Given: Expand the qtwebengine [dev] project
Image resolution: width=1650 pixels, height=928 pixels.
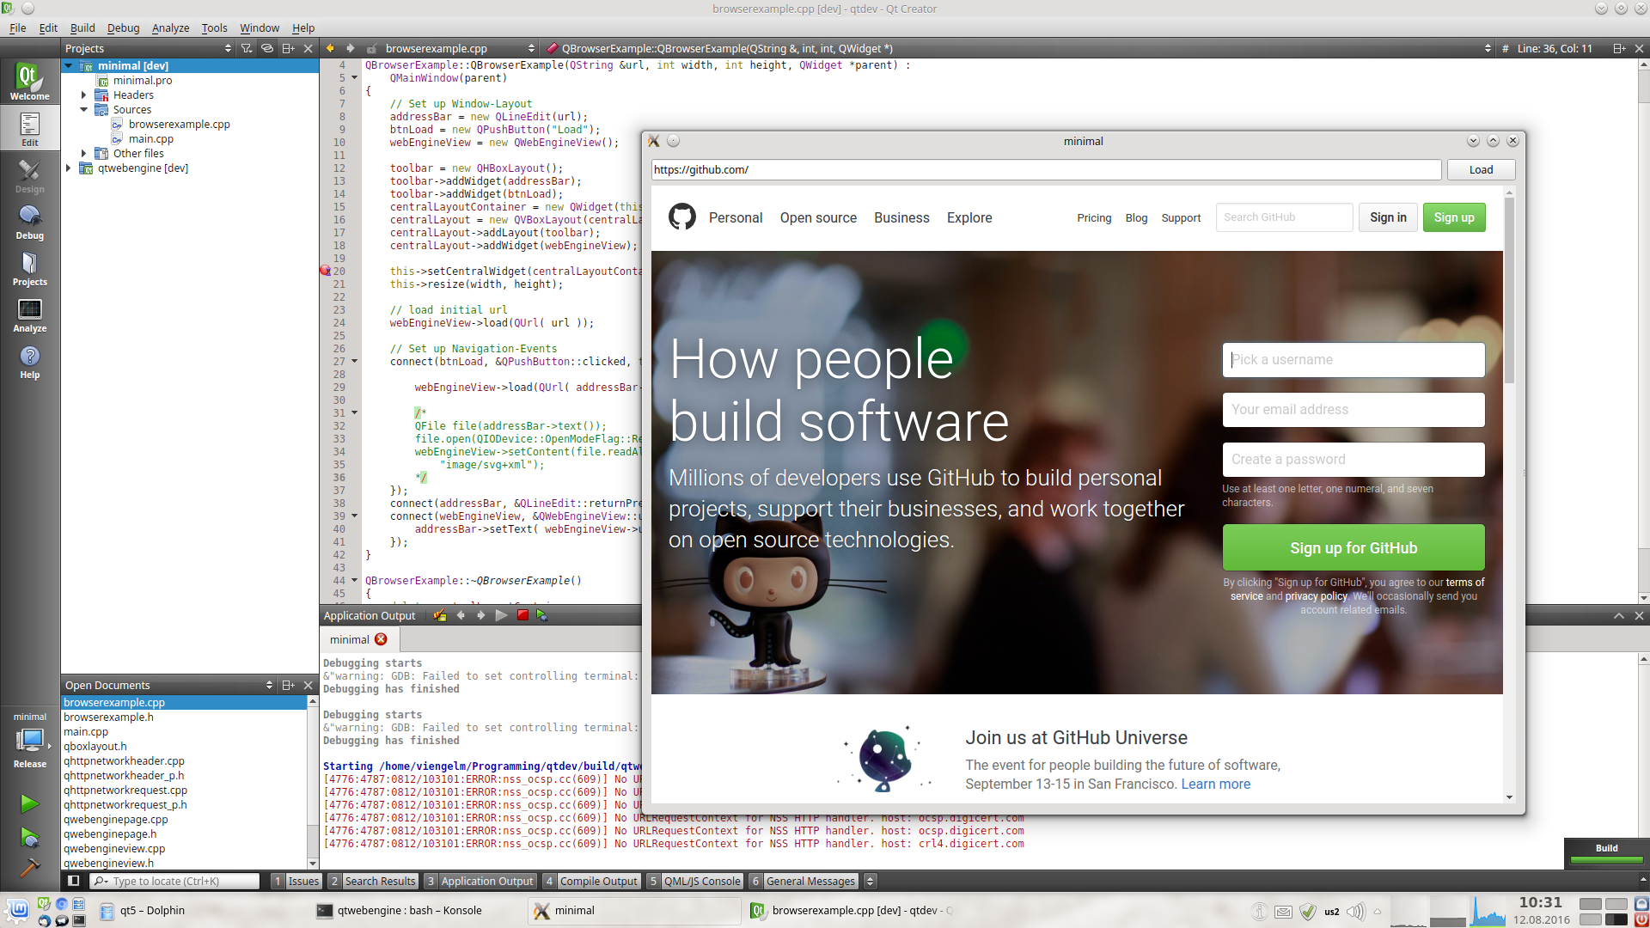Looking at the screenshot, I should [x=68, y=168].
